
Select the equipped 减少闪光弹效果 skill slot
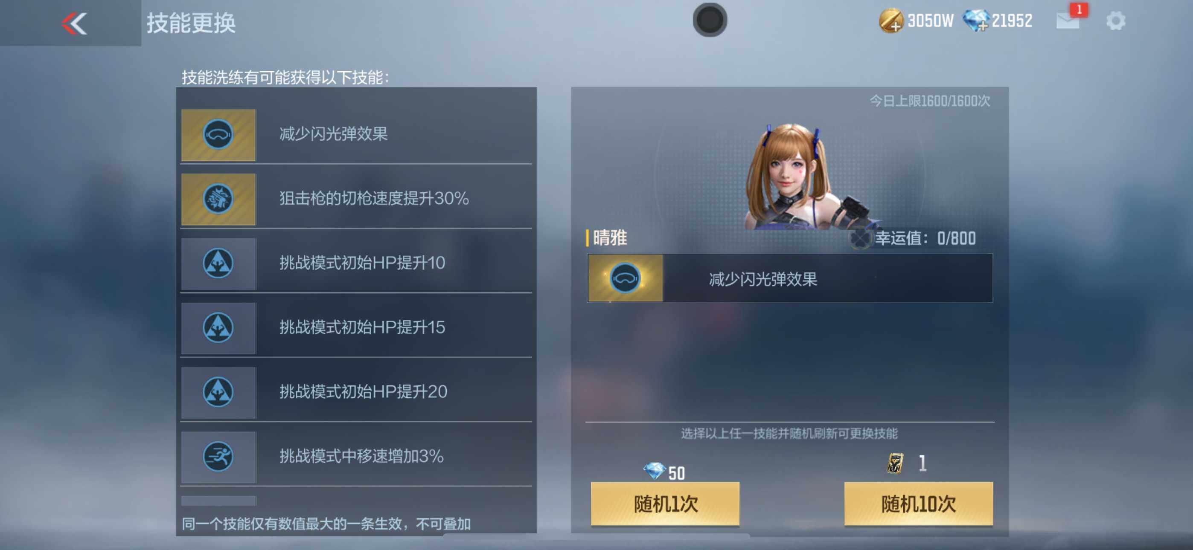coord(790,278)
